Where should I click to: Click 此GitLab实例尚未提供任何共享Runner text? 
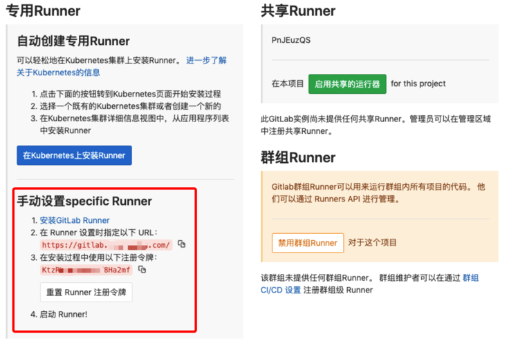(x=376, y=125)
